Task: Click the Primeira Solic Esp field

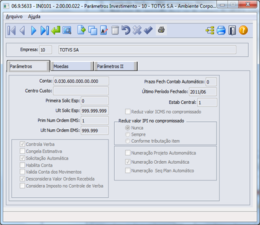Action: pos(94,101)
